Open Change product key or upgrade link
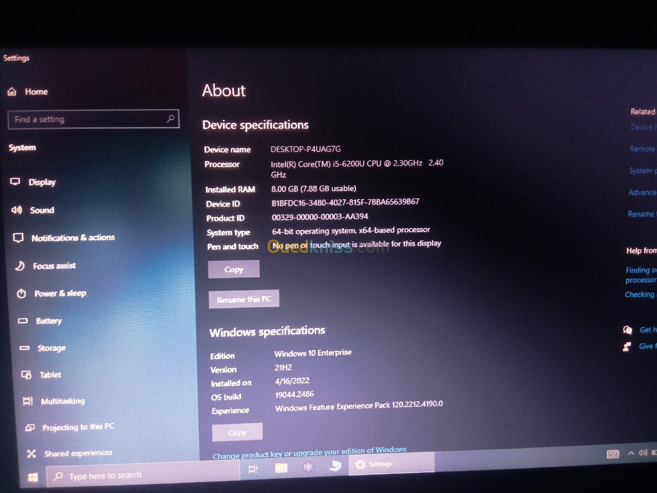657x493 pixels. (x=310, y=453)
